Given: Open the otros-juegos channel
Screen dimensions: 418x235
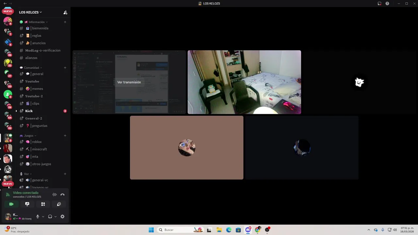Looking at the screenshot, I should [x=43, y=164].
